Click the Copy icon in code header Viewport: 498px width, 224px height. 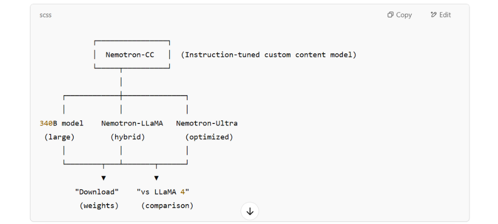(390, 15)
